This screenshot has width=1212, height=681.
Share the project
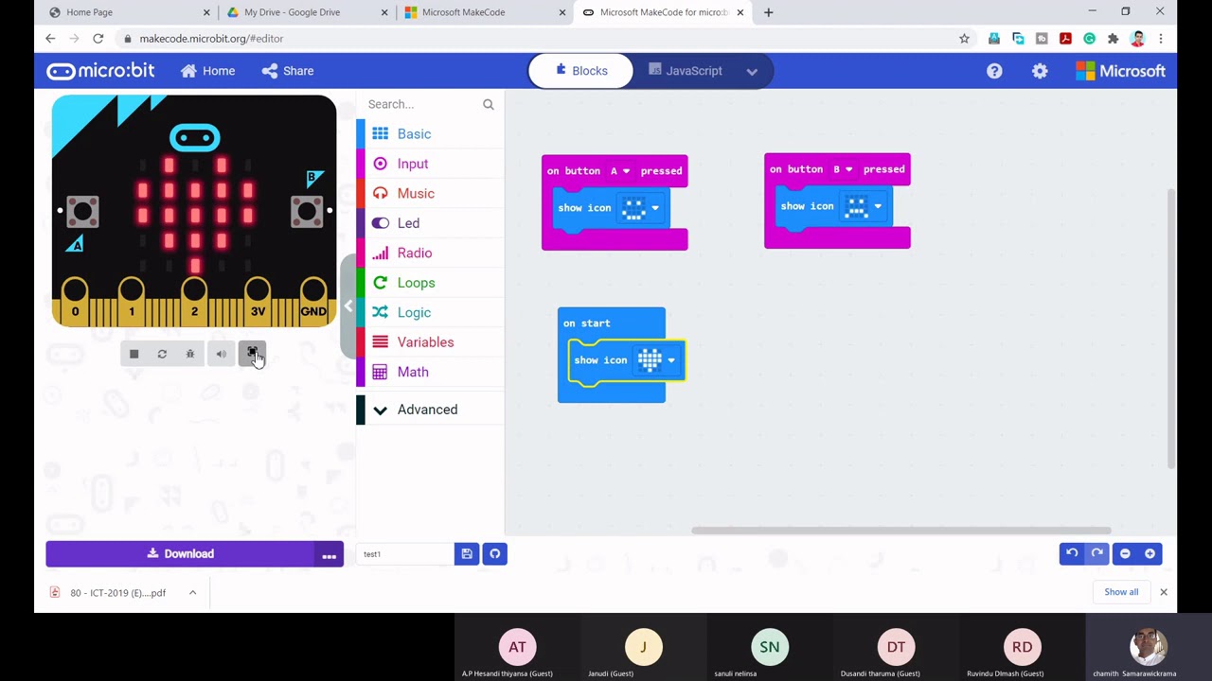click(x=288, y=71)
